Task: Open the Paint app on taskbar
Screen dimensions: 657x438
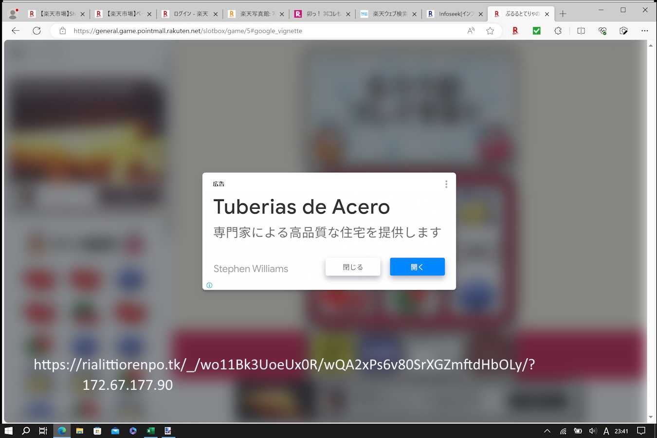Action: click(x=168, y=431)
